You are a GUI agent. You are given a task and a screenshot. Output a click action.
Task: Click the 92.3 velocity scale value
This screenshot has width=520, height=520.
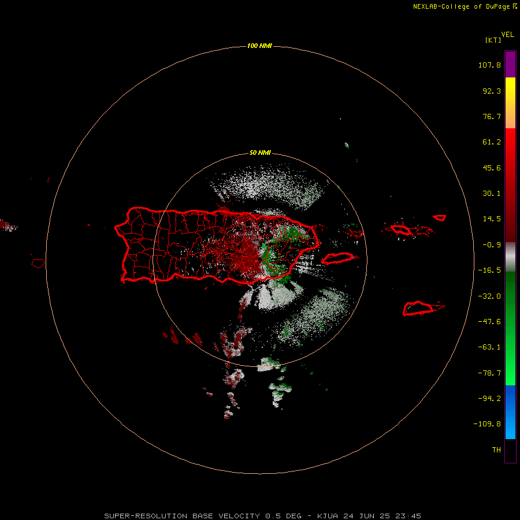[492, 91]
